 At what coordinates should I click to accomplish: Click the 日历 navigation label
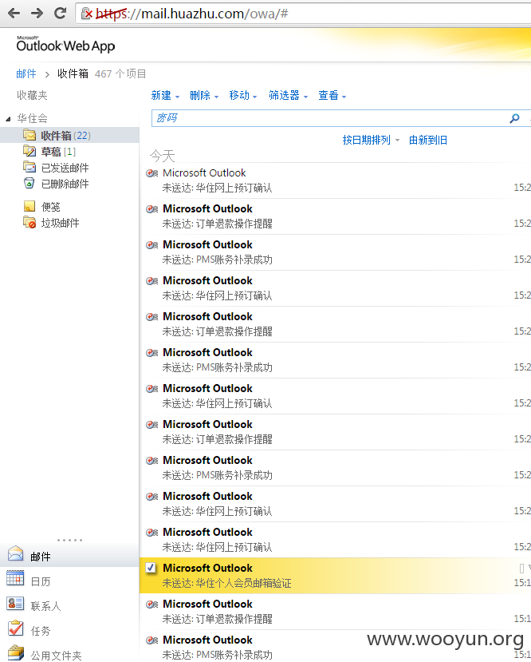tap(41, 582)
